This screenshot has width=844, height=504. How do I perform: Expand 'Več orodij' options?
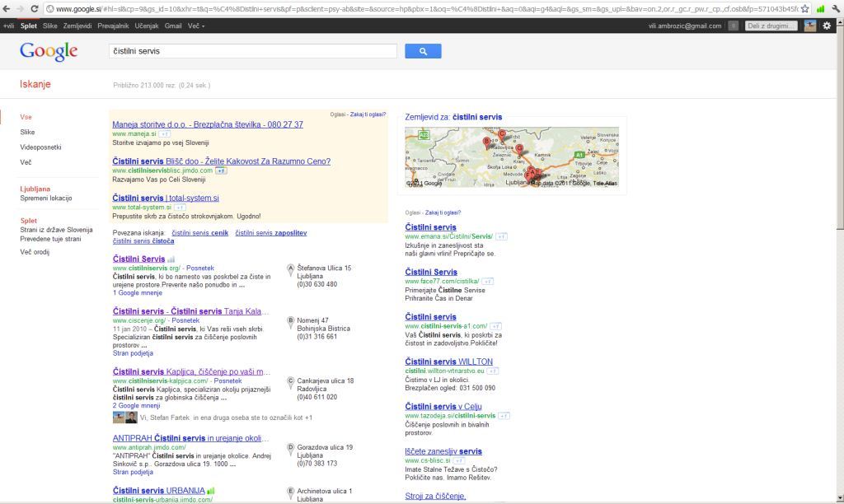pos(35,252)
